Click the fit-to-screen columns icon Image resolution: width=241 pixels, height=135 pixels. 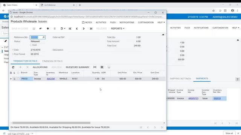click(95, 67)
